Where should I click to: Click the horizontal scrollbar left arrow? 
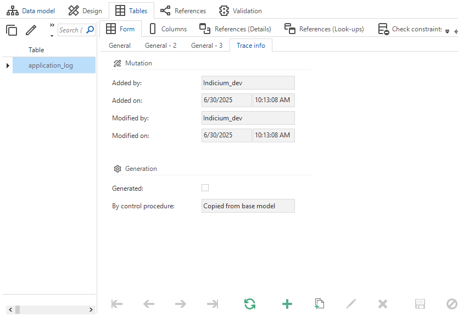coord(10,309)
